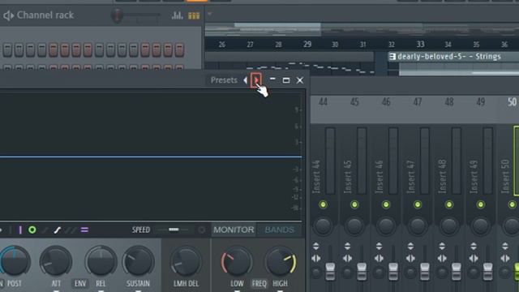Select mixer track number 44
Screen dimensions: 519x292
pyautogui.click(x=323, y=102)
